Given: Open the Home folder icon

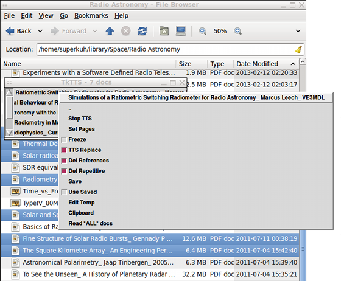Looking at the screenshot, I should pyautogui.click(x=164, y=31).
